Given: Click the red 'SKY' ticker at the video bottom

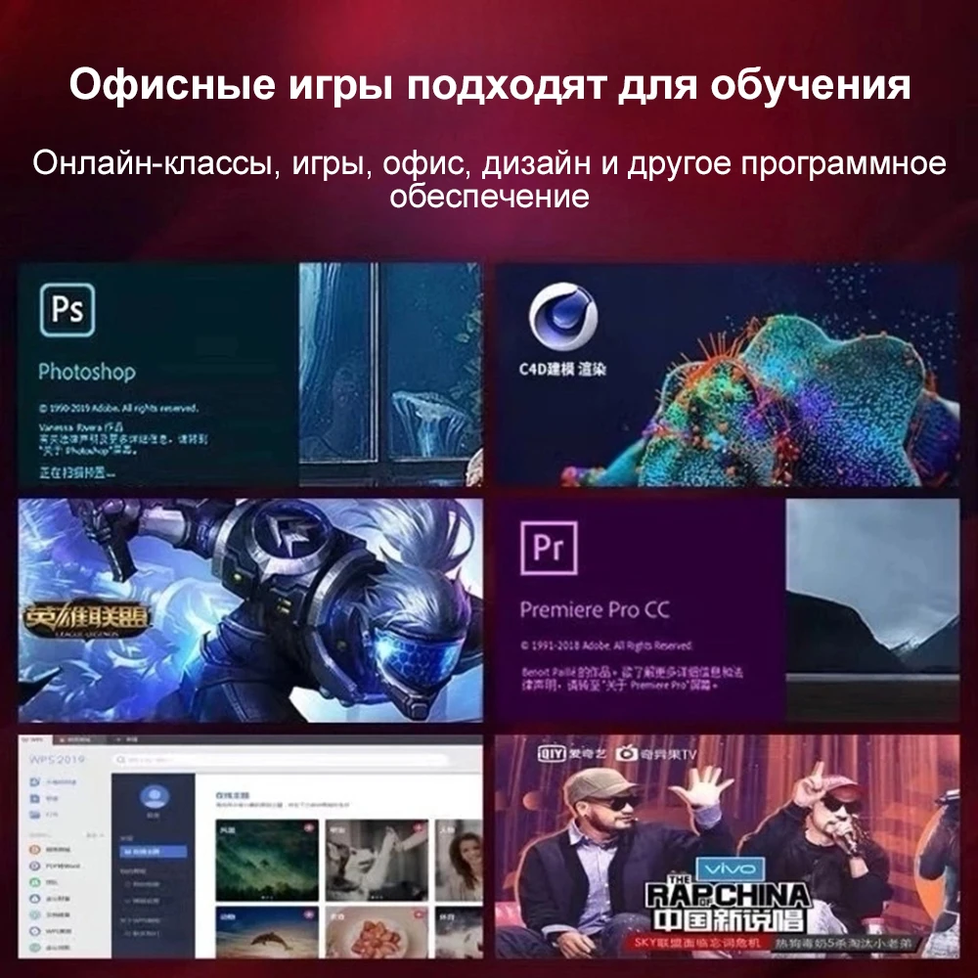Looking at the screenshot, I should click(697, 943).
